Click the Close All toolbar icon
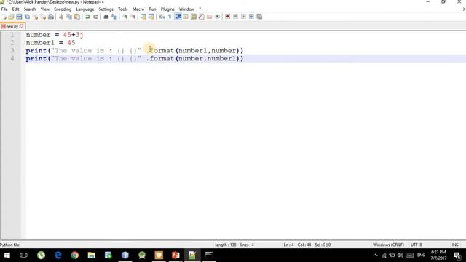The image size is (466, 262). (x=43, y=17)
